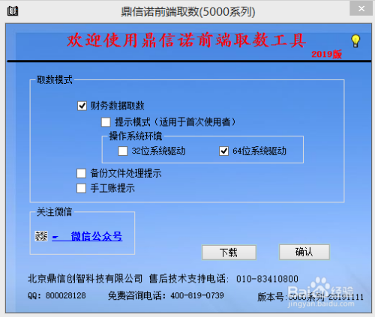Check the 32位系统驱动 option
This screenshot has height=317, width=375.
coord(122,151)
